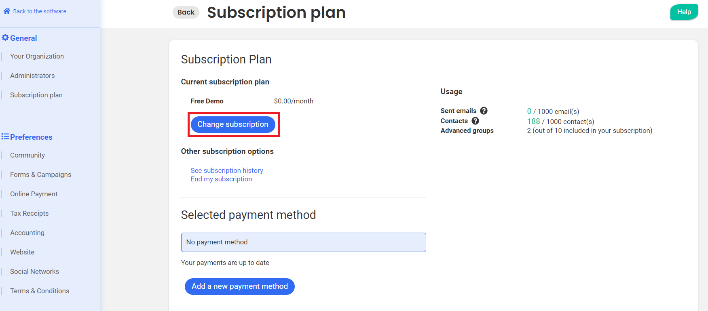The image size is (708, 311).
Task: Click the Contacts help question mark icon
Action: (475, 121)
